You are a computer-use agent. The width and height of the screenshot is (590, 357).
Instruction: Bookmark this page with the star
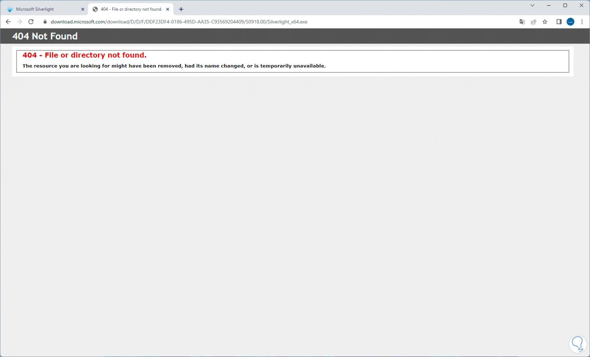pyautogui.click(x=545, y=22)
